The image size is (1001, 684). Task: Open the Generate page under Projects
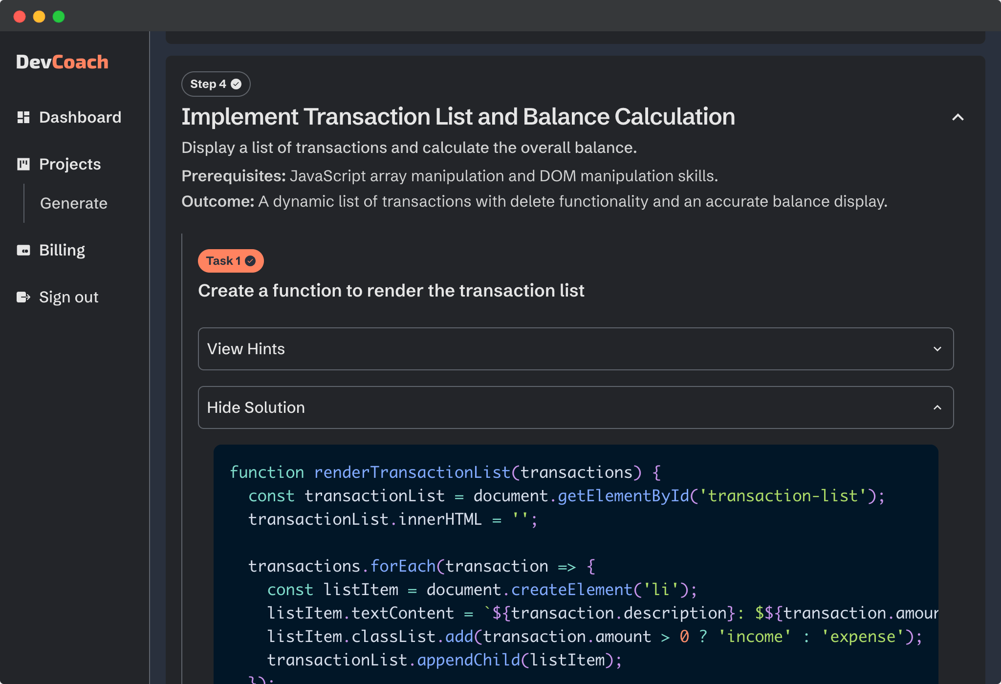click(74, 203)
